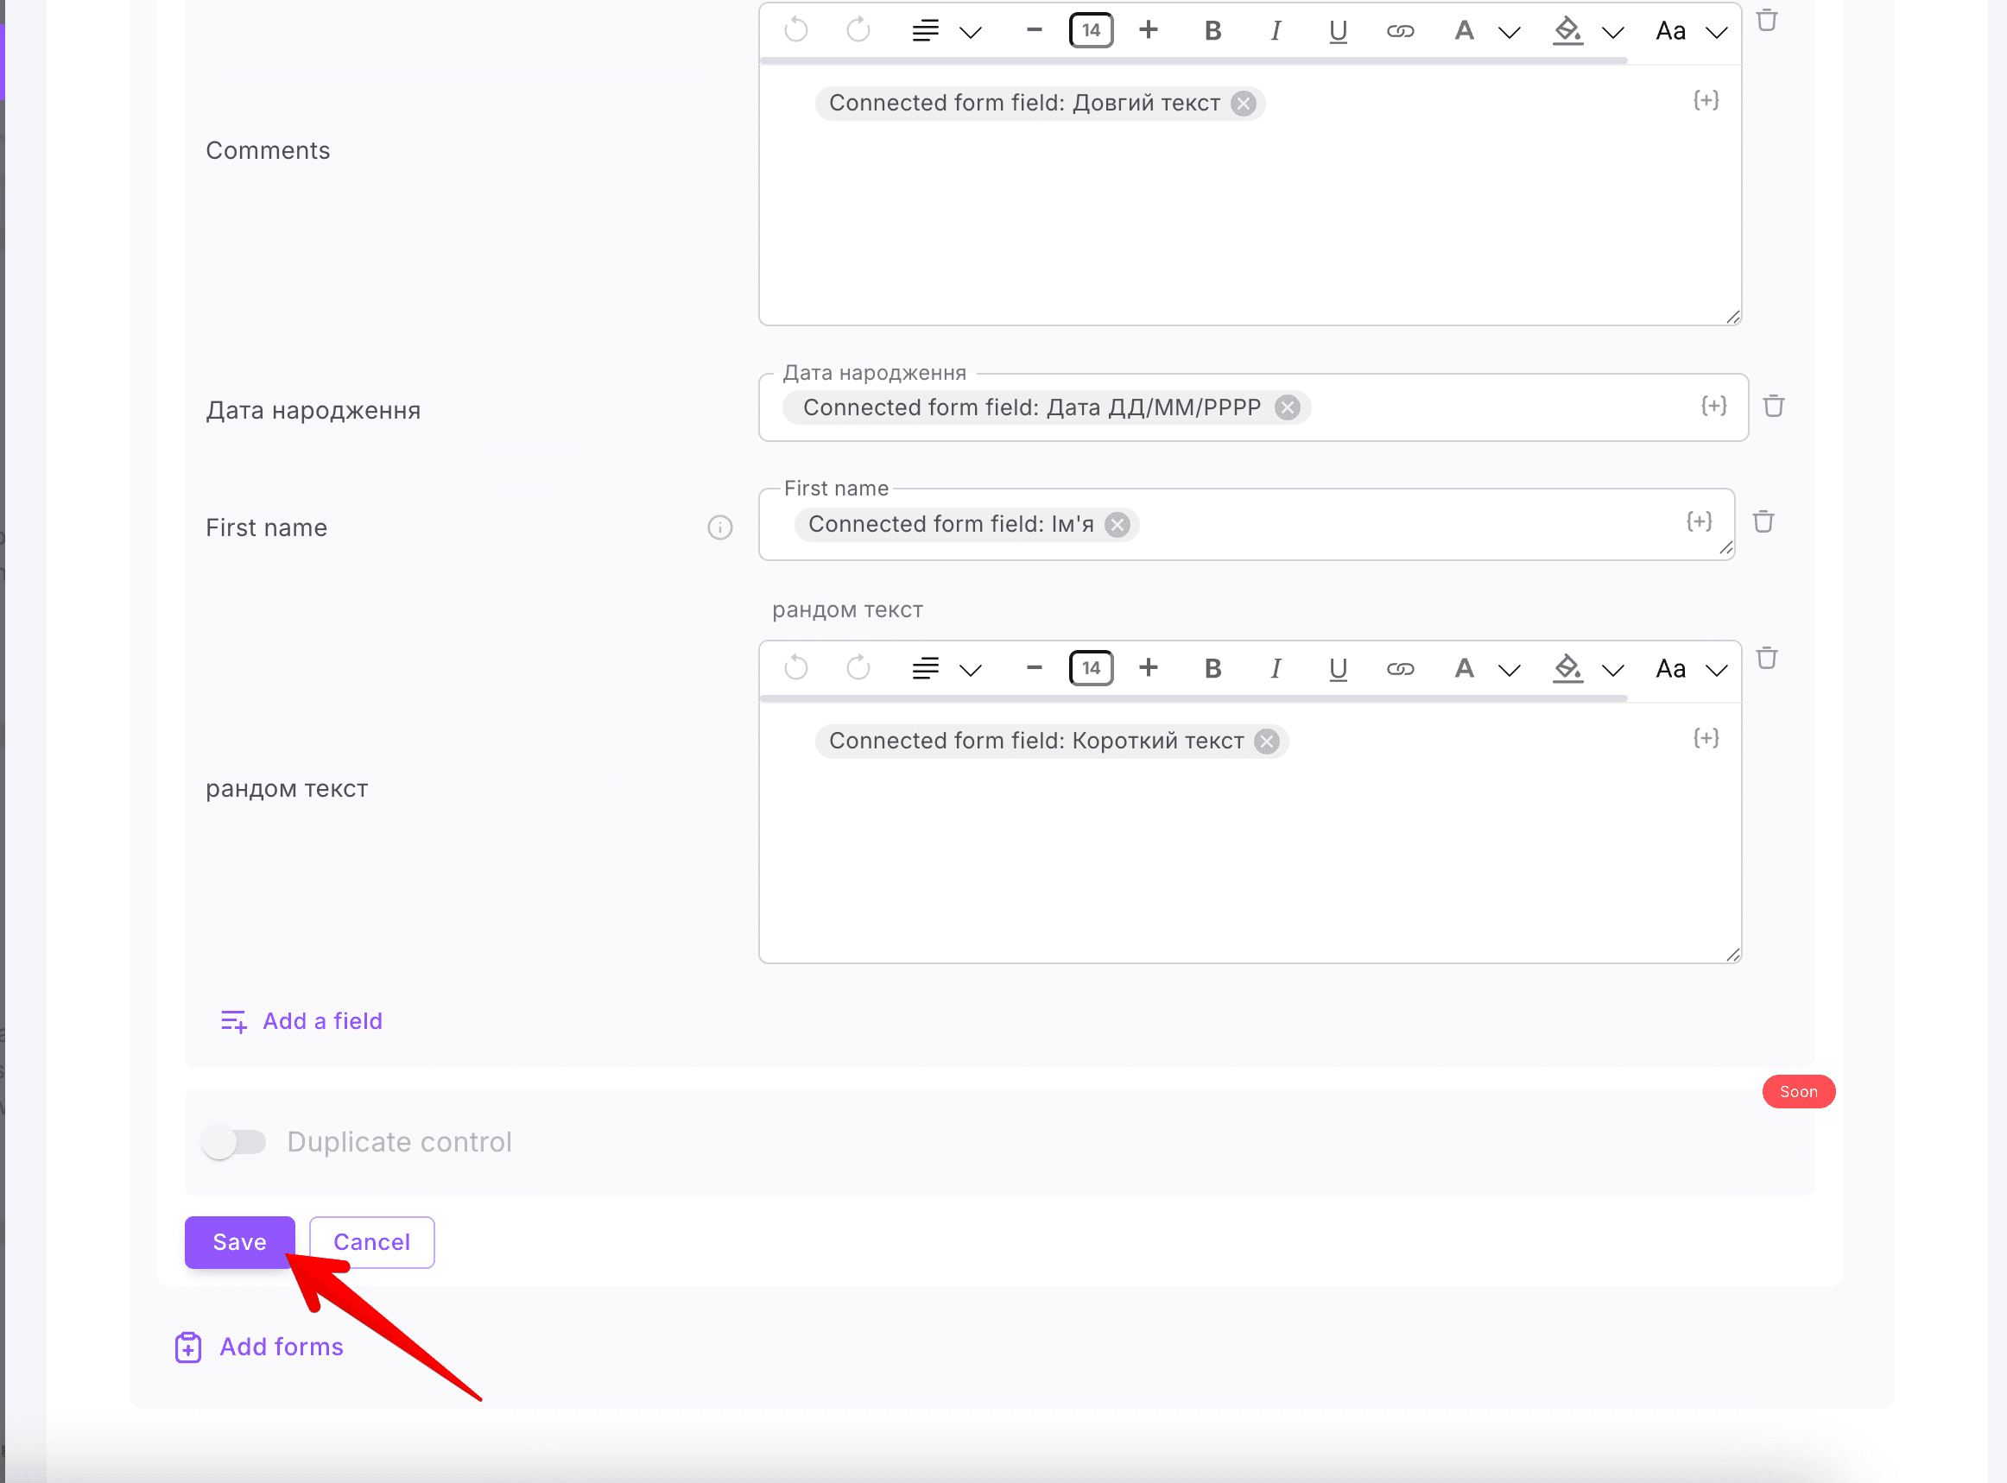Remove the Ім'я connected field chip

tap(1116, 524)
